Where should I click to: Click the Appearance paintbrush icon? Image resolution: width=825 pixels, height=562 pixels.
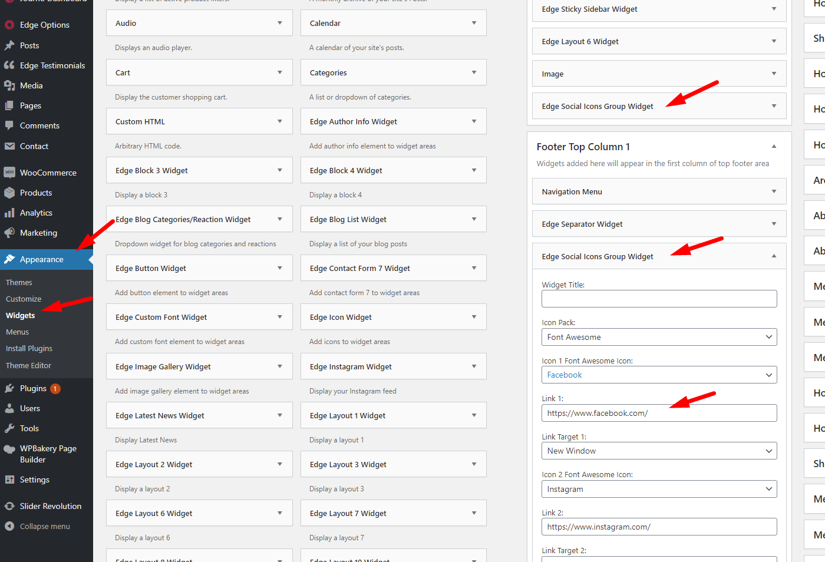click(9, 259)
